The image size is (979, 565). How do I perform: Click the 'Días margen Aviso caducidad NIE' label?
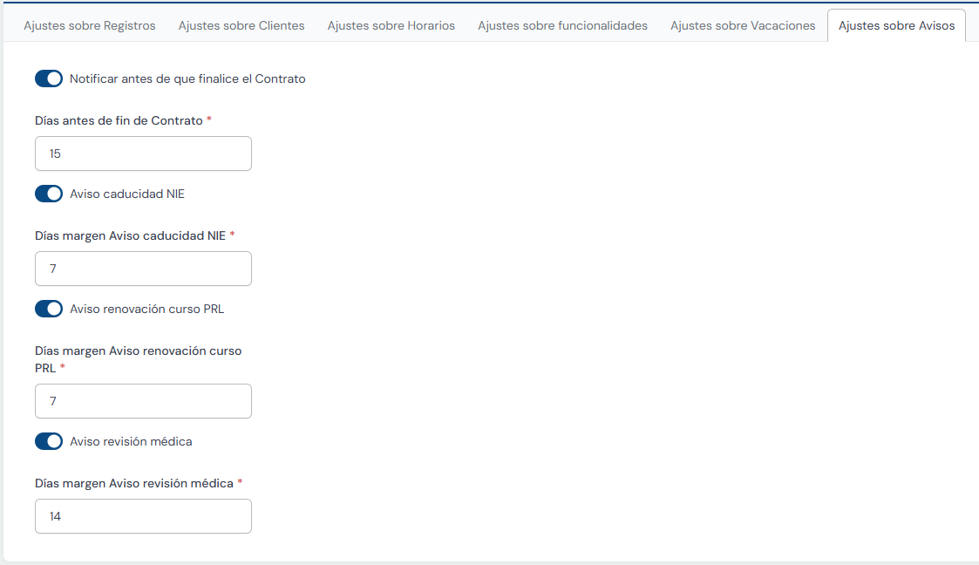pyautogui.click(x=130, y=235)
